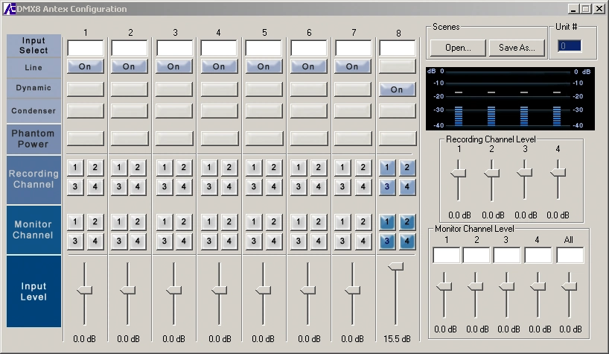Click the Antex application icon in title bar

[x=10, y=8]
